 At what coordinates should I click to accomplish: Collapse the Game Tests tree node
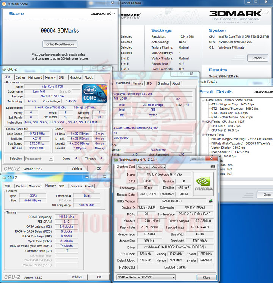(x=203, y=100)
